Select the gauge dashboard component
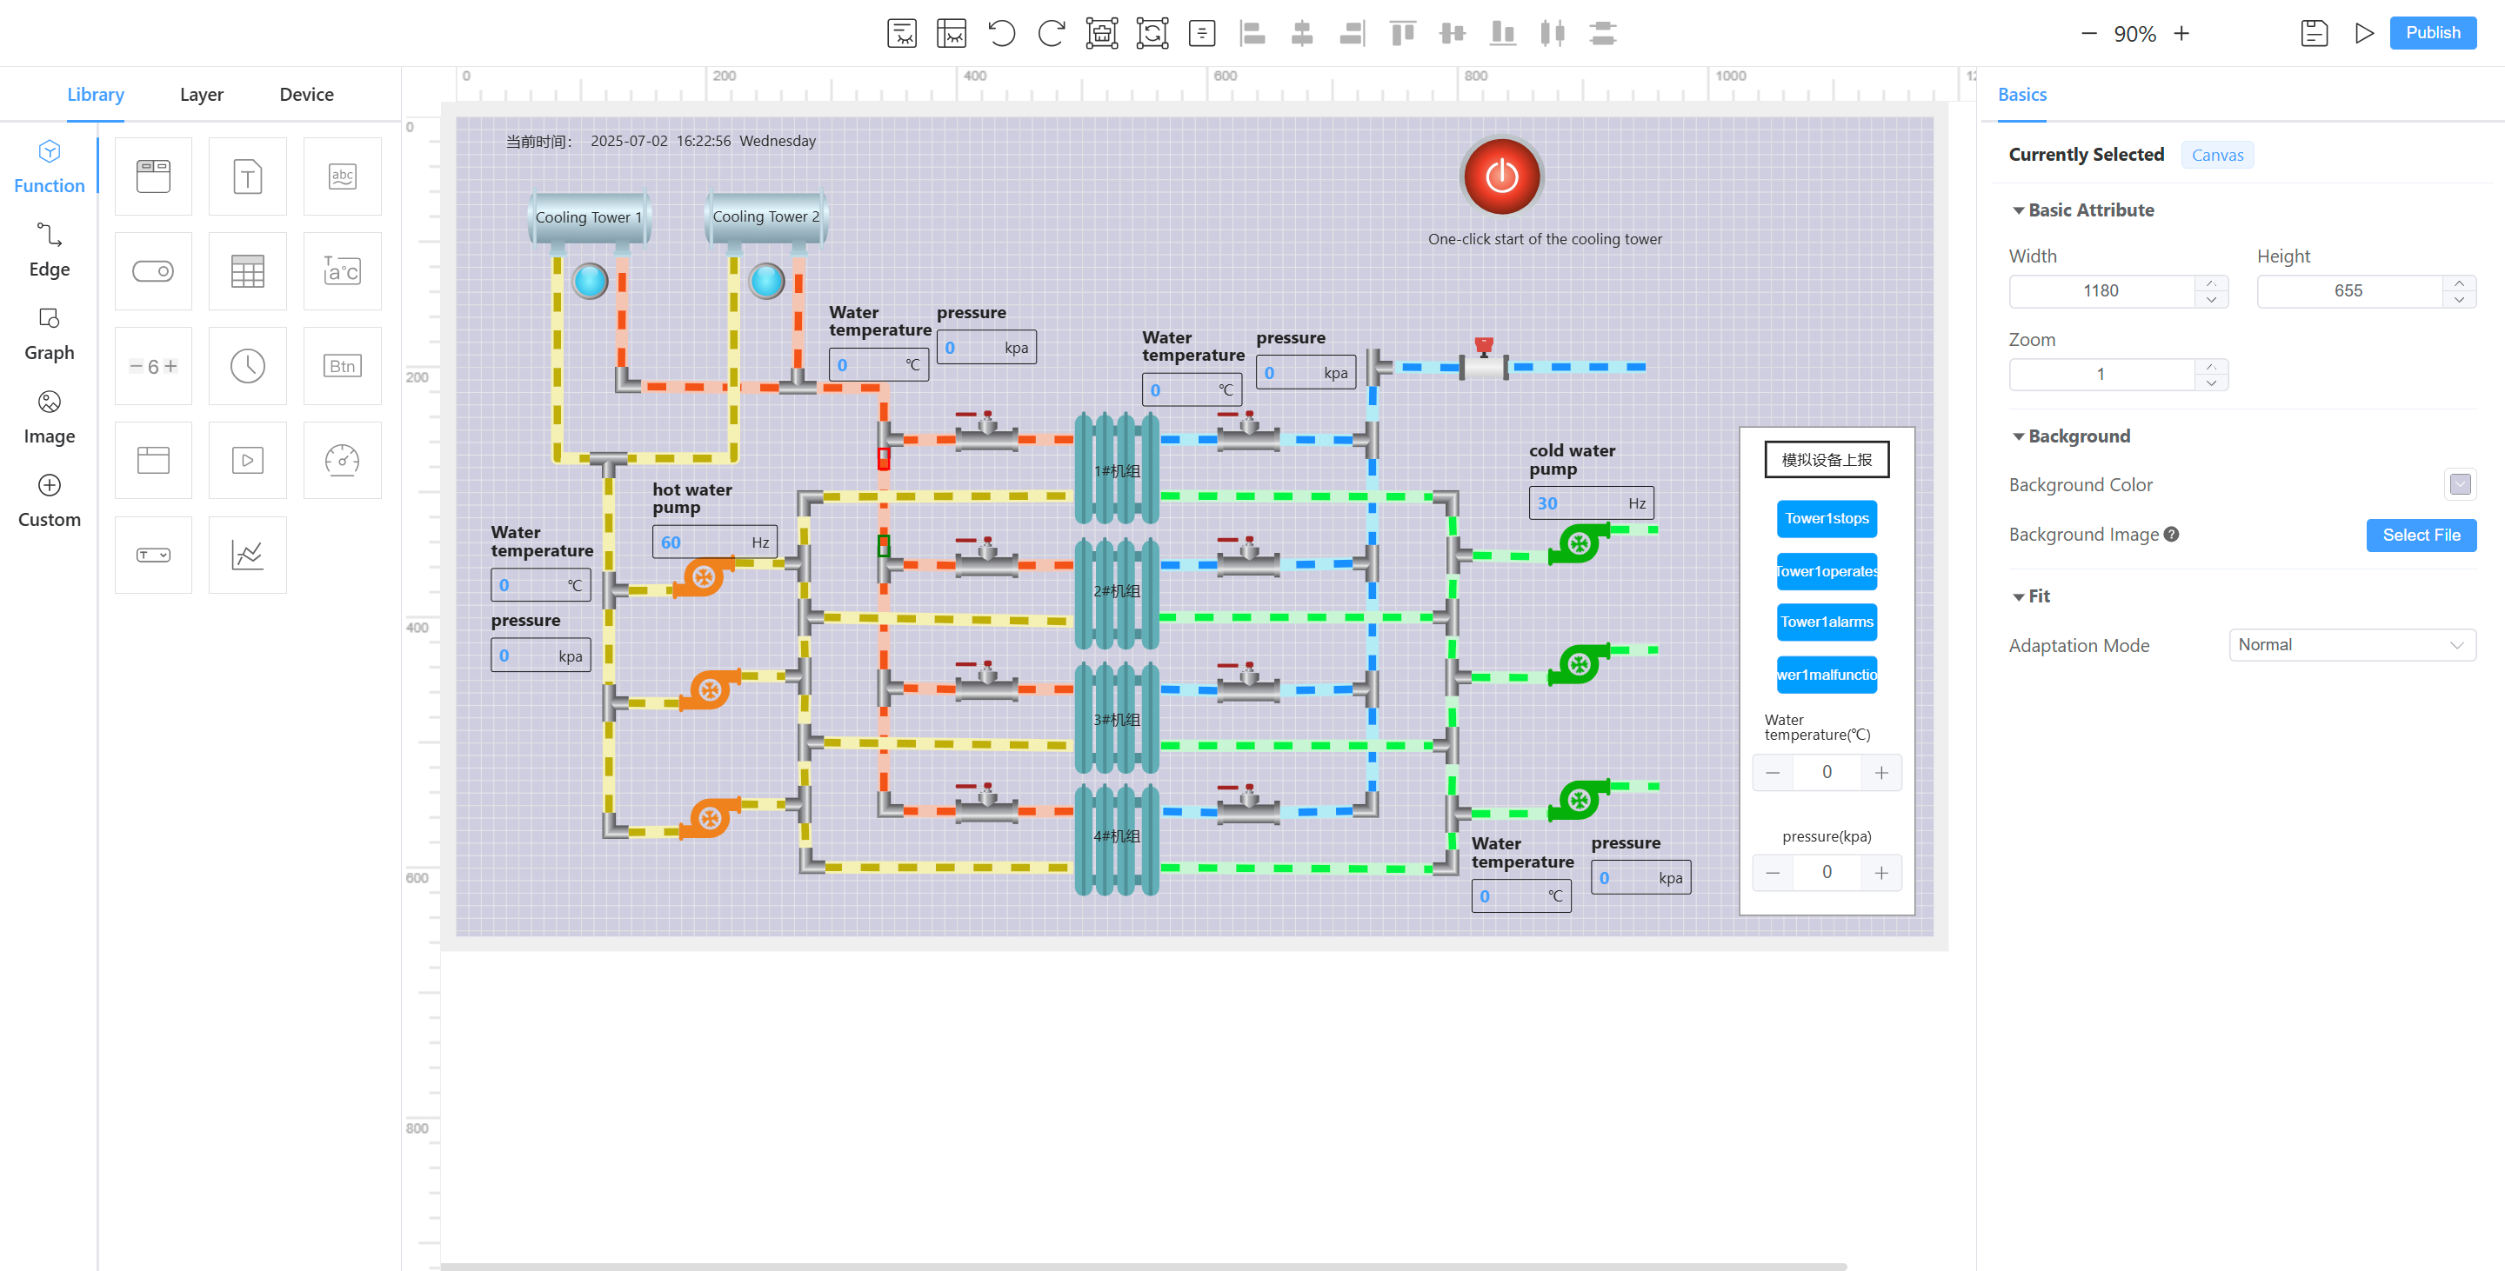The width and height of the screenshot is (2505, 1271). [341, 461]
